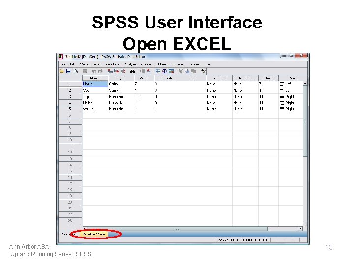This screenshot has width=354, height=265.
Task: Click the PASW application icon in title bar
Action: point(60,56)
